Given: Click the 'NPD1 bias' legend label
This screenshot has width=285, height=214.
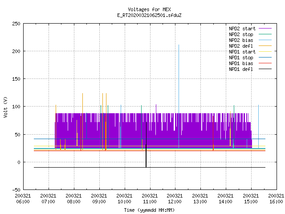Looking at the screenshot, I should click(x=241, y=63).
